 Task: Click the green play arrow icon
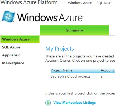coord(48,102)
